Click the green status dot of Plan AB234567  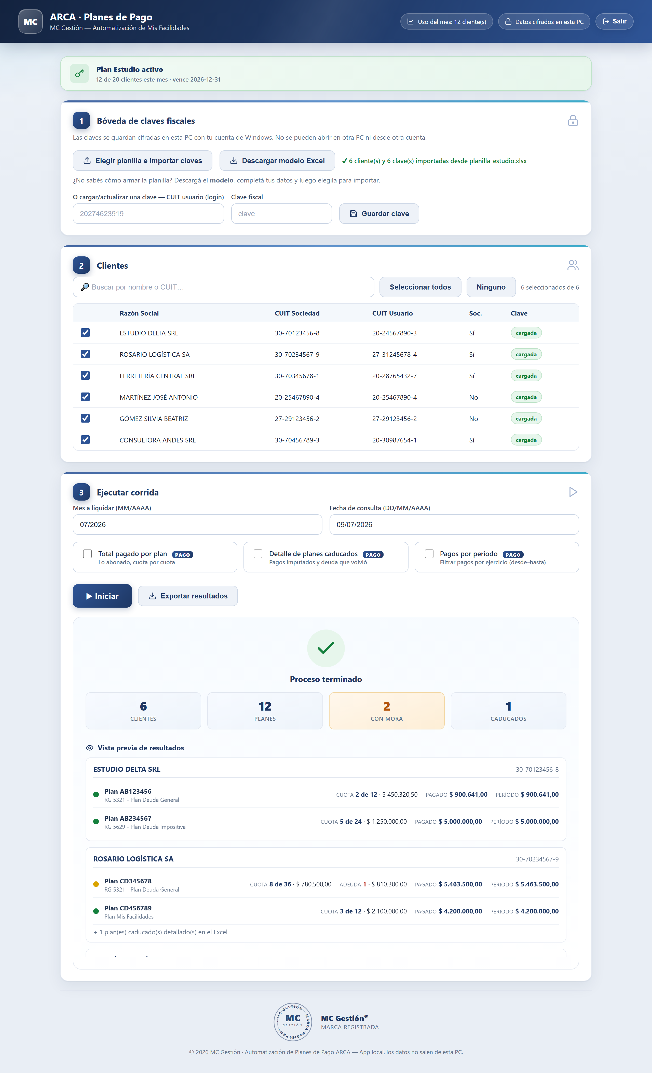96,822
